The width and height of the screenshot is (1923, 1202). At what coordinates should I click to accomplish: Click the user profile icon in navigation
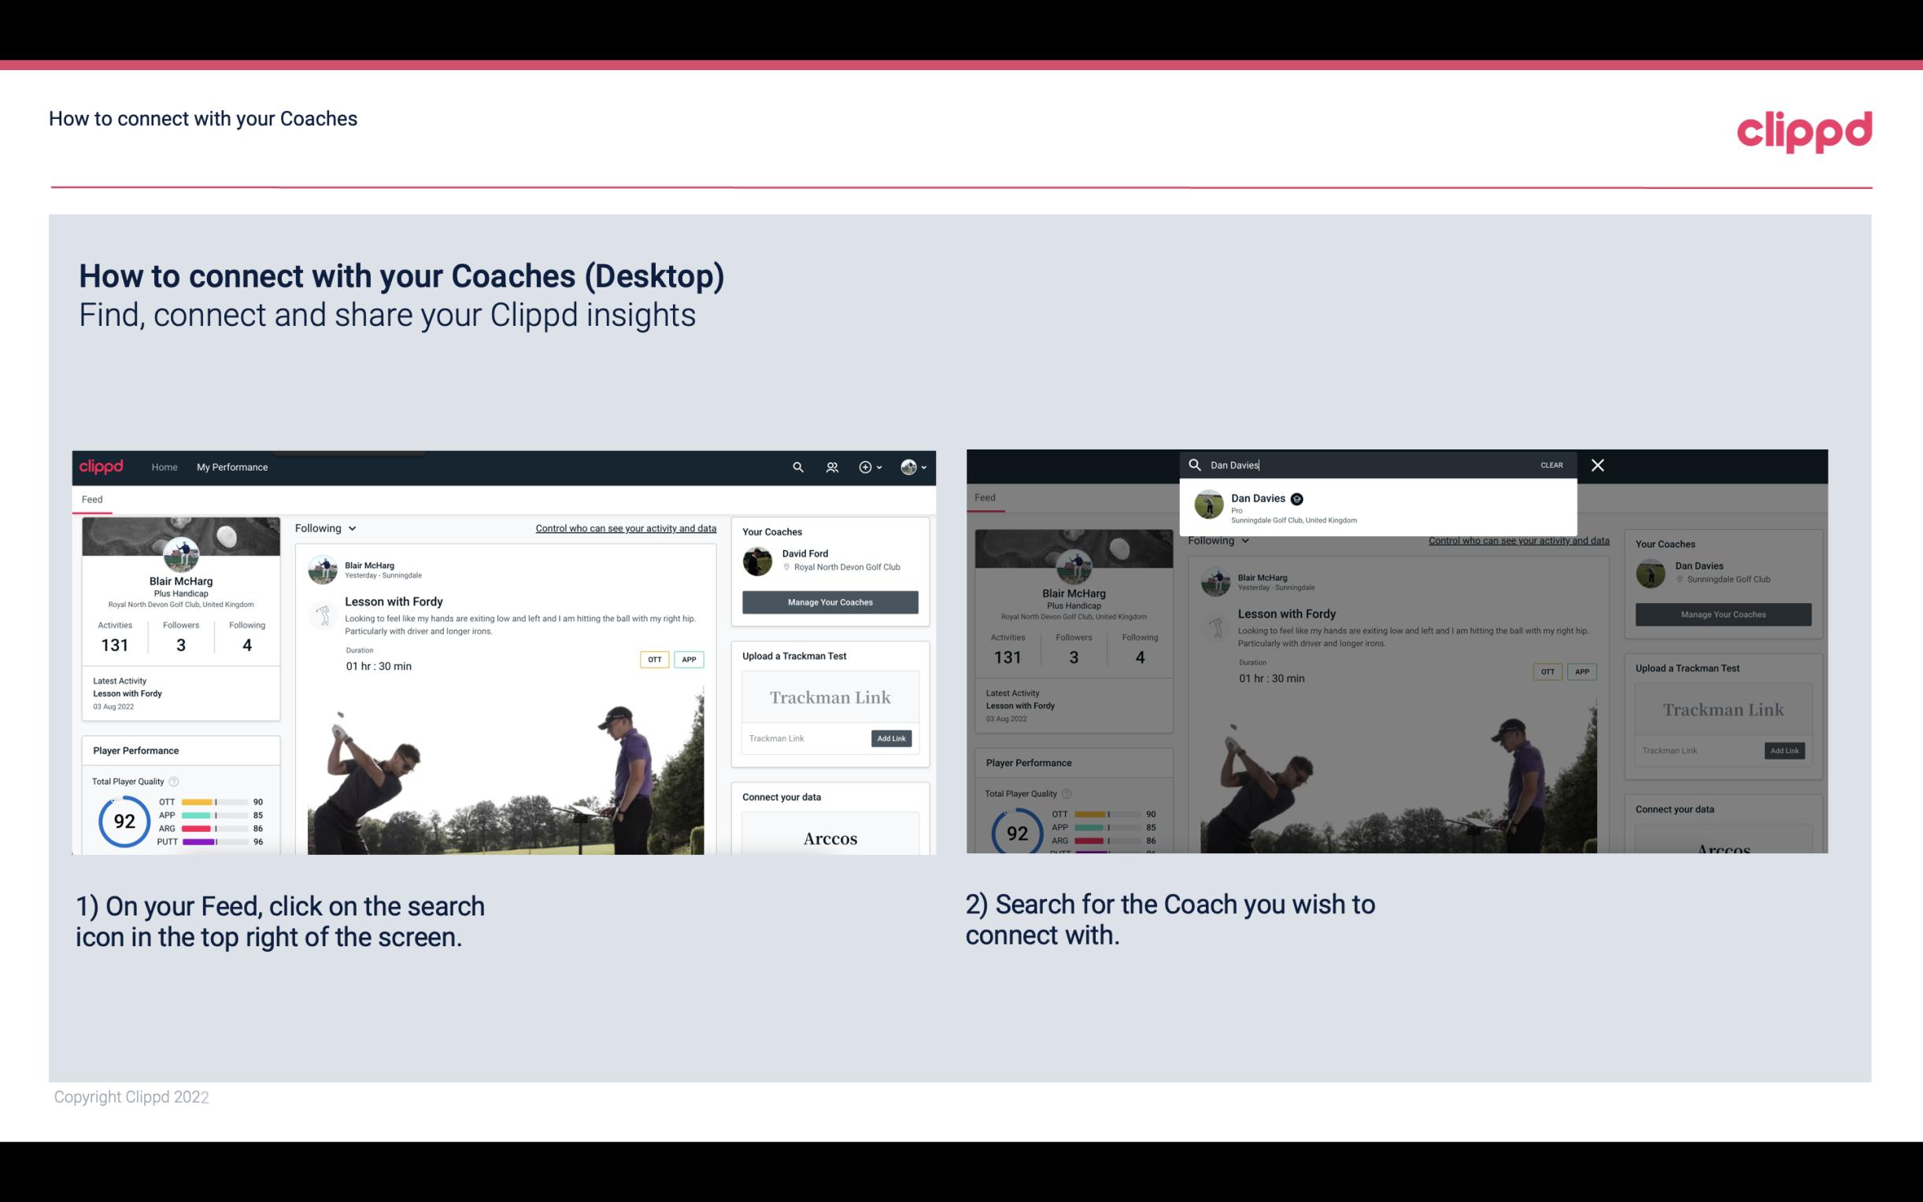click(x=908, y=467)
